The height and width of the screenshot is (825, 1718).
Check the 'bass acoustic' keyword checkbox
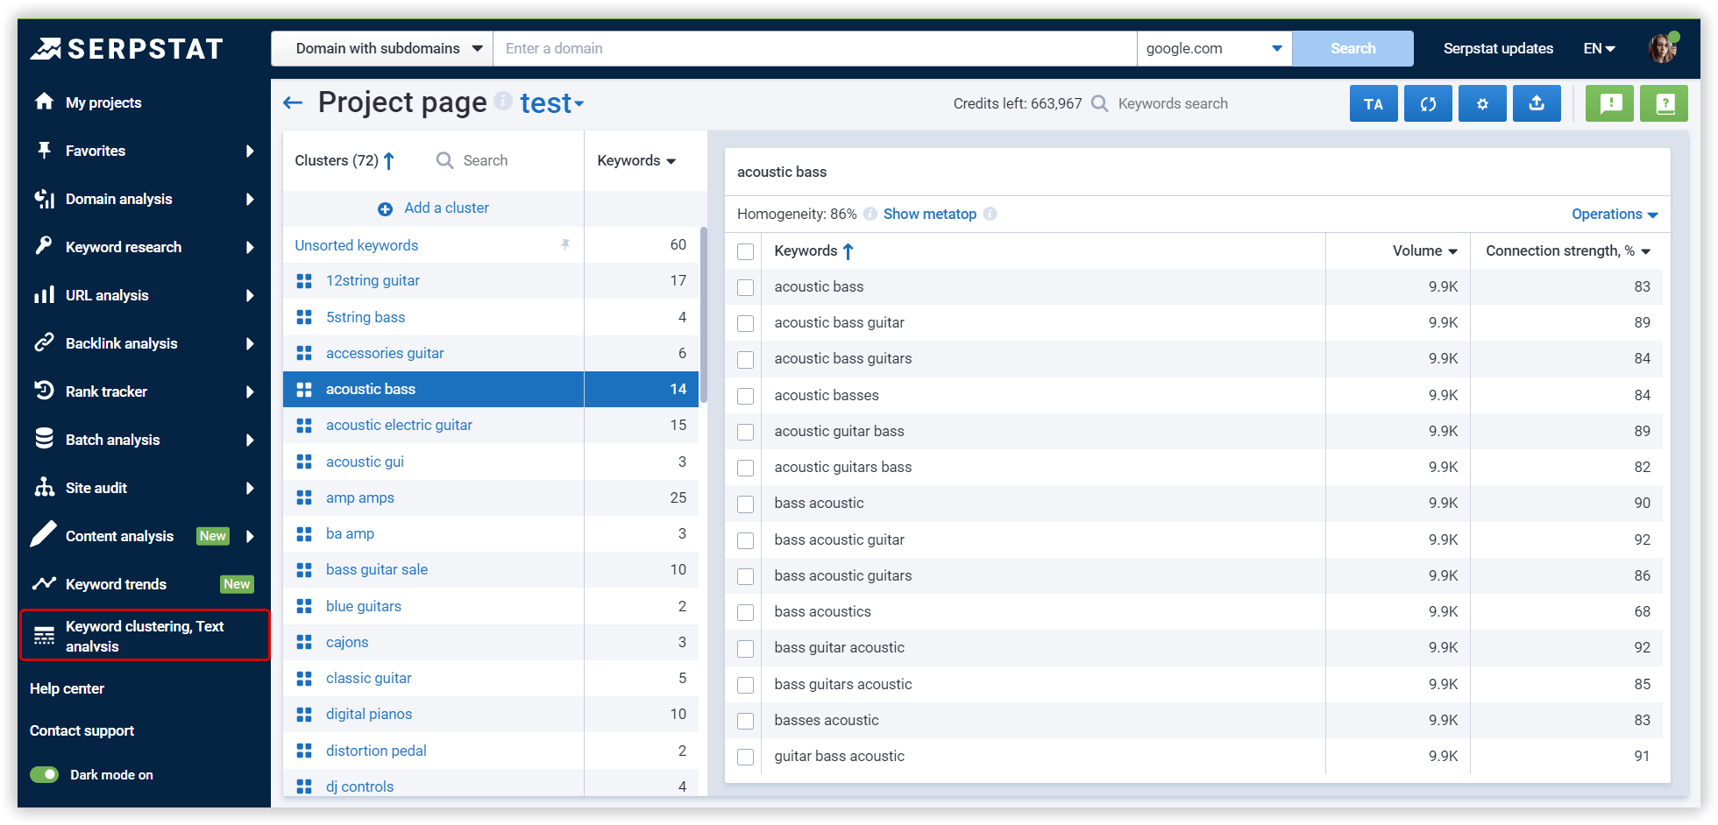(x=745, y=504)
